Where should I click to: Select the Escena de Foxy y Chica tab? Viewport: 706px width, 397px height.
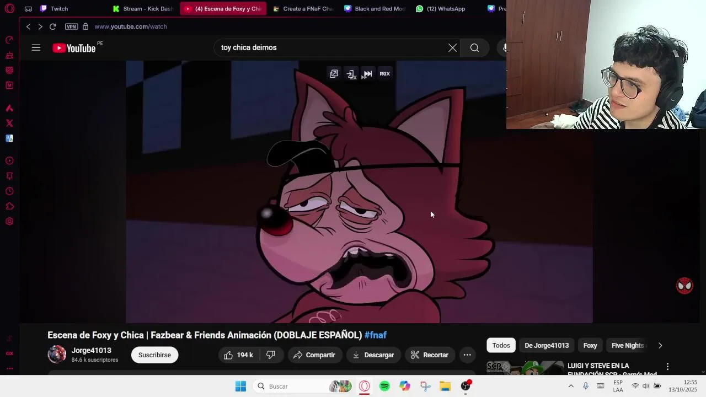223,9
